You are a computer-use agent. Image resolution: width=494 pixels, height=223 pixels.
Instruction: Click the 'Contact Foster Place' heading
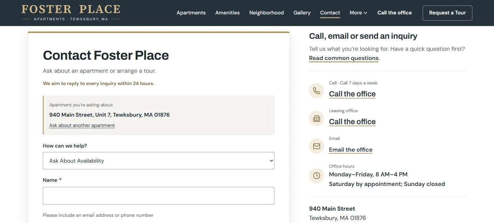106,55
